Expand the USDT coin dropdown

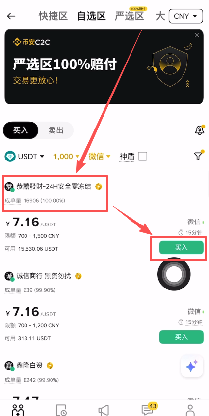pyautogui.click(x=25, y=156)
